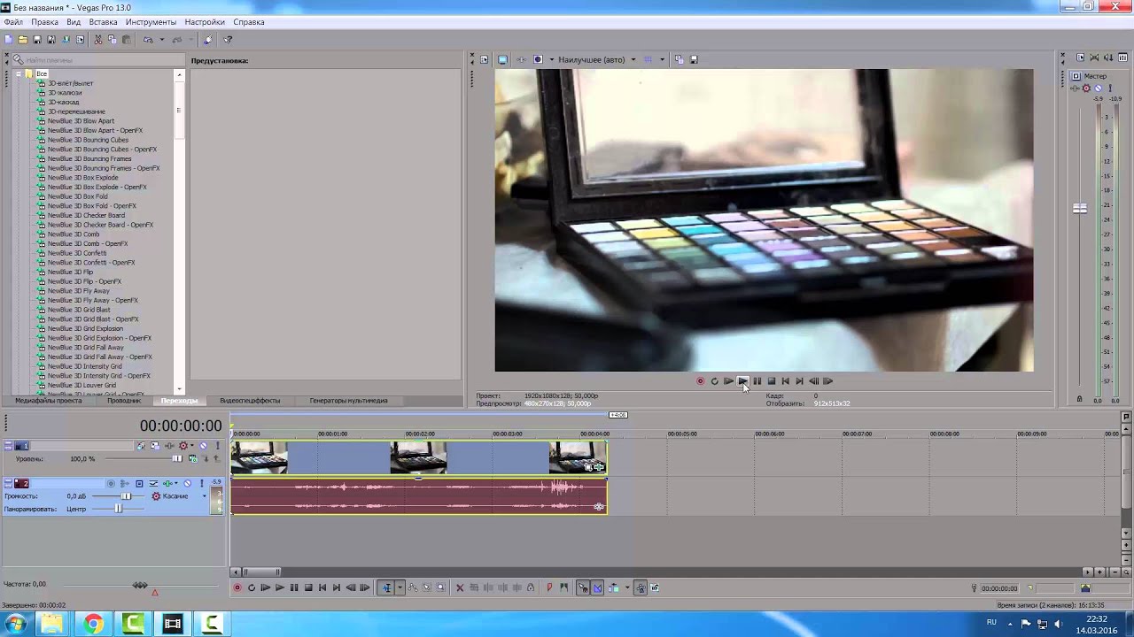The width and height of the screenshot is (1134, 637).
Task: Select the Envelope edit tool
Action: [x=413, y=587]
